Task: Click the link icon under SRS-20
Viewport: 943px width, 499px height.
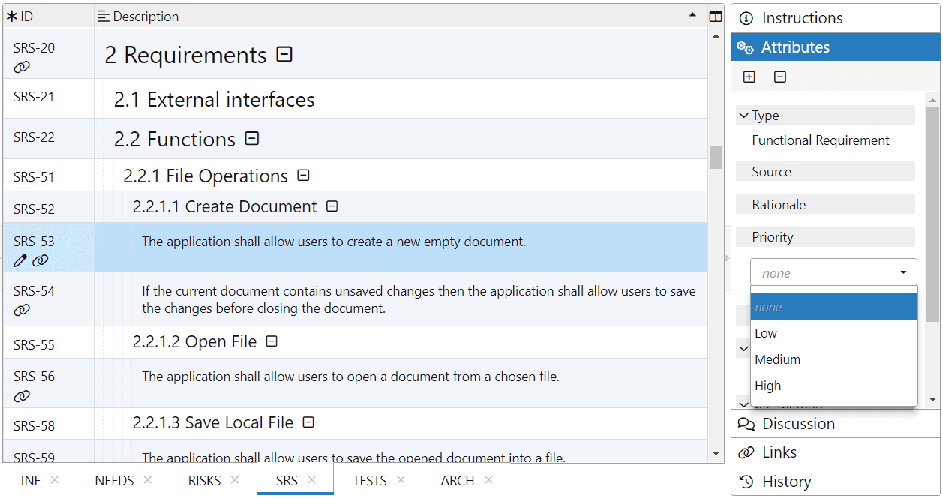Action: (x=22, y=67)
